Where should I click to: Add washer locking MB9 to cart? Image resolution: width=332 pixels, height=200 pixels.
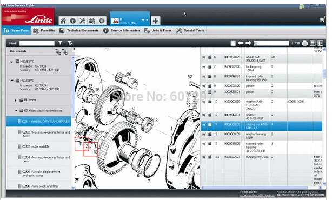pyautogui.click(x=204, y=134)
